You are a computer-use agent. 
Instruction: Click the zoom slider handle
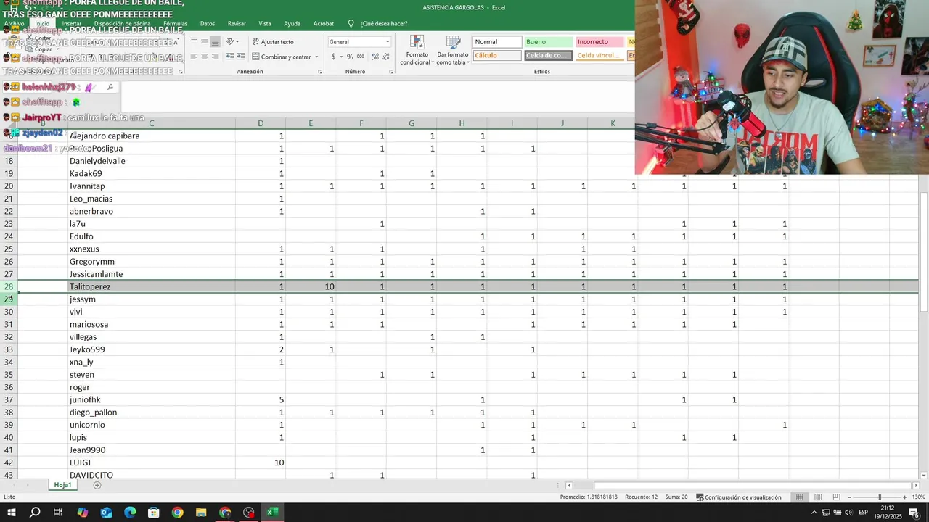(x=880, y=497)
